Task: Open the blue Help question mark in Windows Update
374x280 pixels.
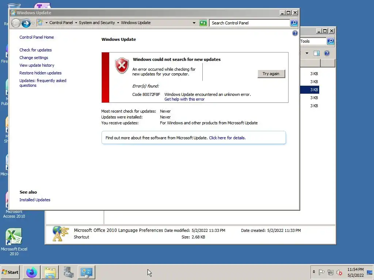Action: 295,33
